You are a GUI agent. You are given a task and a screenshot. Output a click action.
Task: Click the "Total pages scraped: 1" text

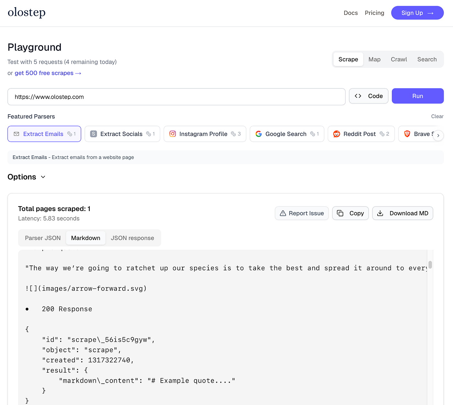[x=54, y=209]
